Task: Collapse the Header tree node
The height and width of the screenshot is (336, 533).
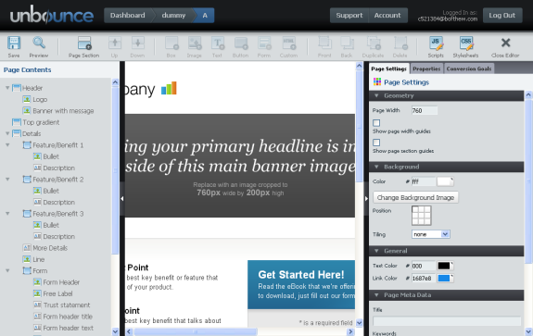Action: (7, 88)
